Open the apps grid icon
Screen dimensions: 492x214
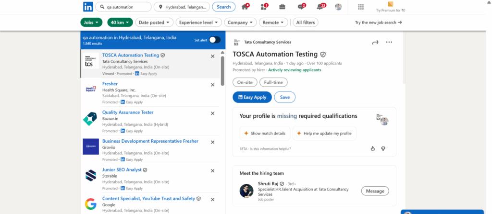click(x=361, y=7)
